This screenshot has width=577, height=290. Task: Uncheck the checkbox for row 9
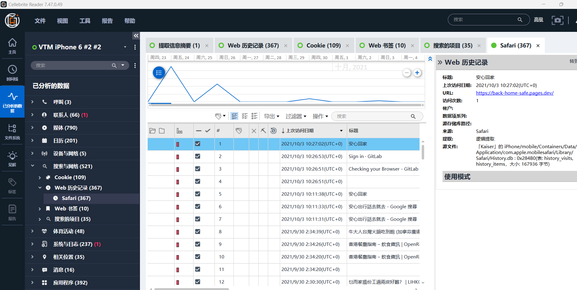pos(198,244)
